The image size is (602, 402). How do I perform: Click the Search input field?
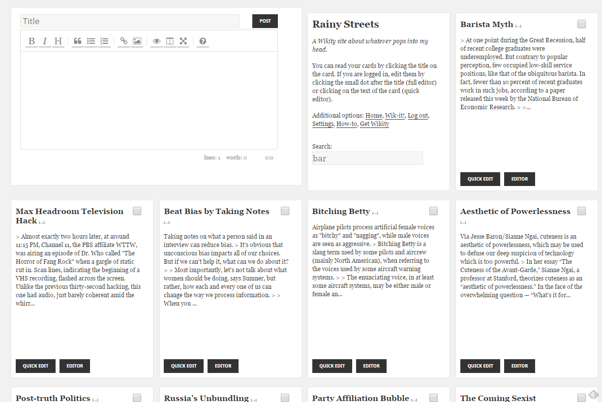[x=367, y=158]
